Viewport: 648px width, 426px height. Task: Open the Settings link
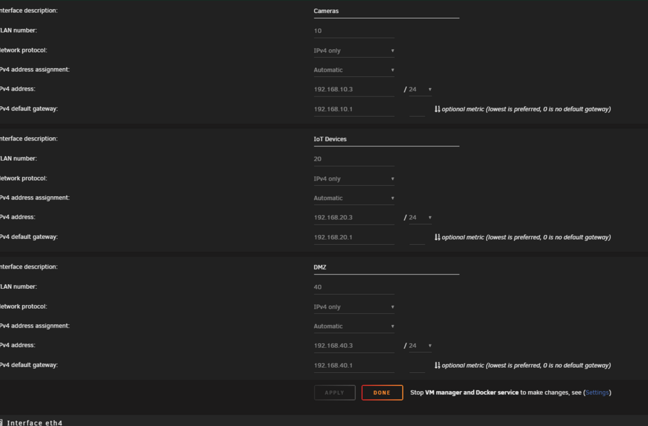point(597,392)
